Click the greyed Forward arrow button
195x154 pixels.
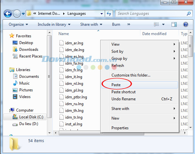[x=17, y=14]
